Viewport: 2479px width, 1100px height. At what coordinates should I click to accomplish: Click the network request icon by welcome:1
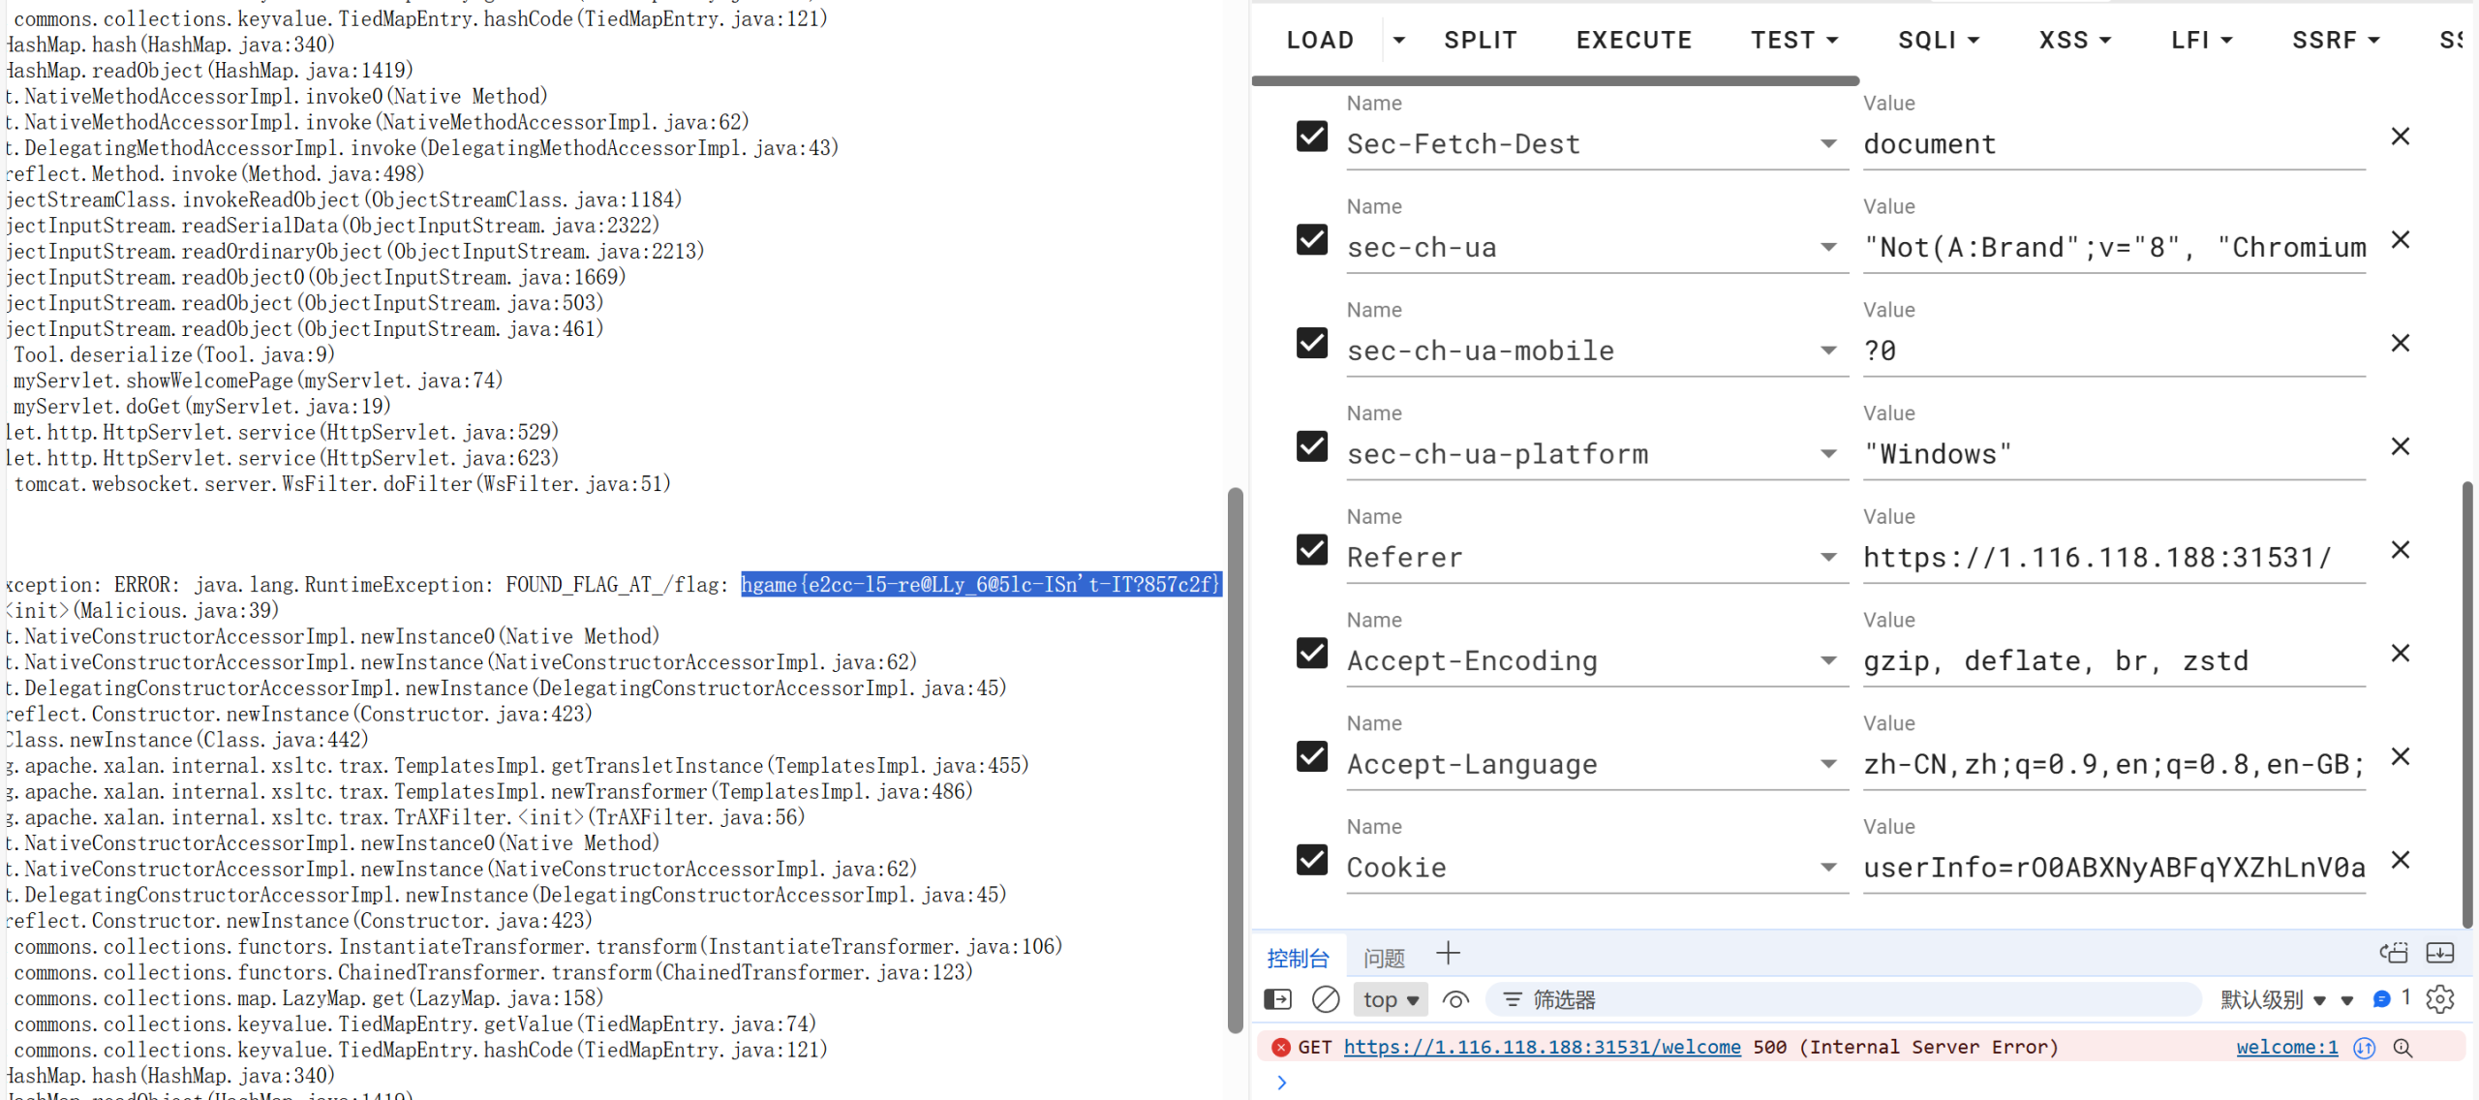click(2364, 1048)
